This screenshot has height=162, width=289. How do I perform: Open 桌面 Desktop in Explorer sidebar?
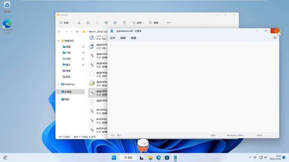[x=66, y=47]
